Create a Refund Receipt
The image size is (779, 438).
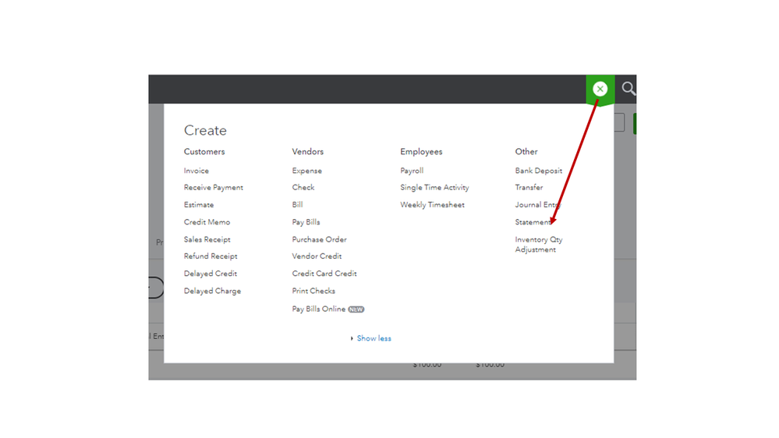pyautogui.click(x=211, y=256)
